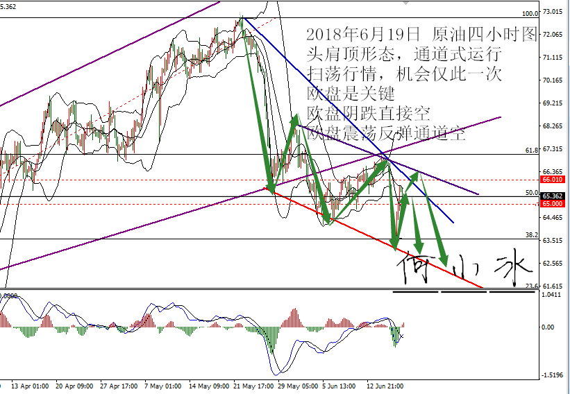The height and width of the screenshot is (394, 570).
Task: Select the 61.8 Fibonacci level label
Action: click(x=531, y=151)
